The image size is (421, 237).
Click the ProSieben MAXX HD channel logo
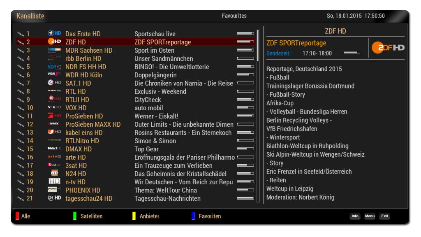click(x=54, y=123)
